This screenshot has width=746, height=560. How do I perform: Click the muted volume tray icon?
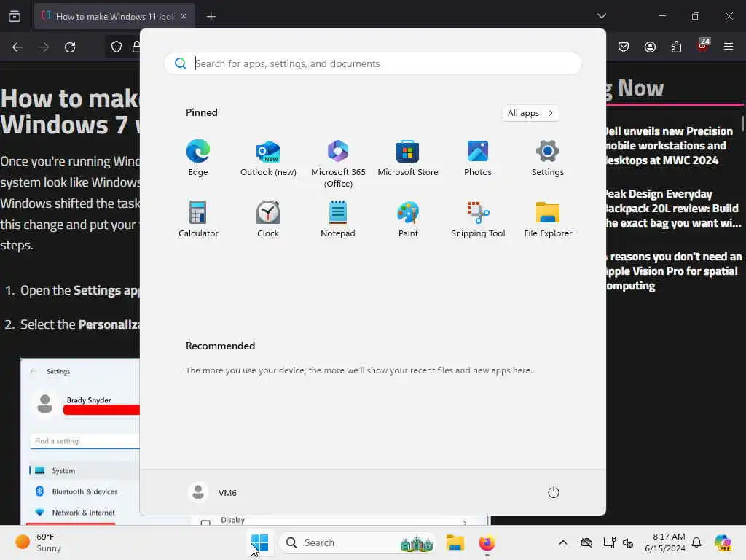coord(628,542)
